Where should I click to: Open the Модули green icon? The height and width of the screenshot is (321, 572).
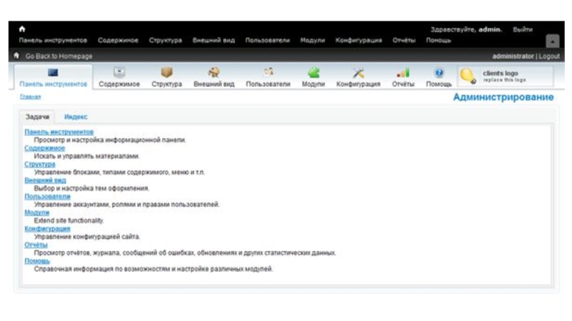[313, 73]
